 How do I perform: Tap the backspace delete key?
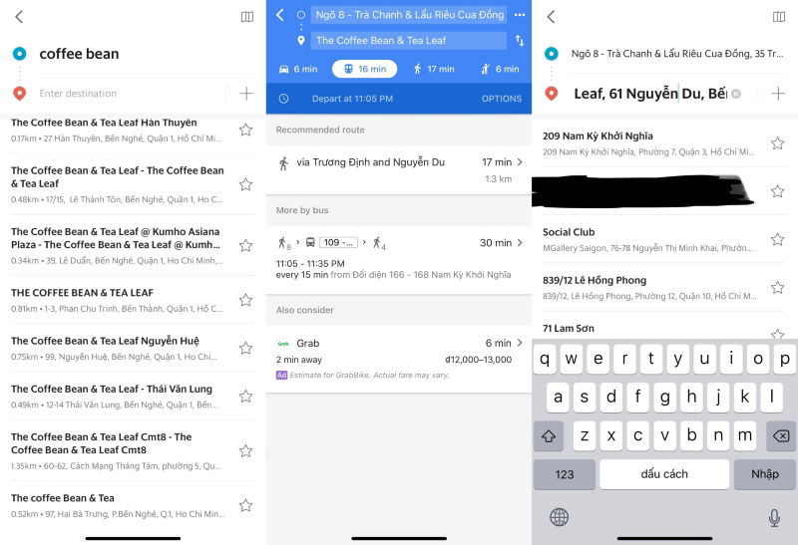click(781, 435)
